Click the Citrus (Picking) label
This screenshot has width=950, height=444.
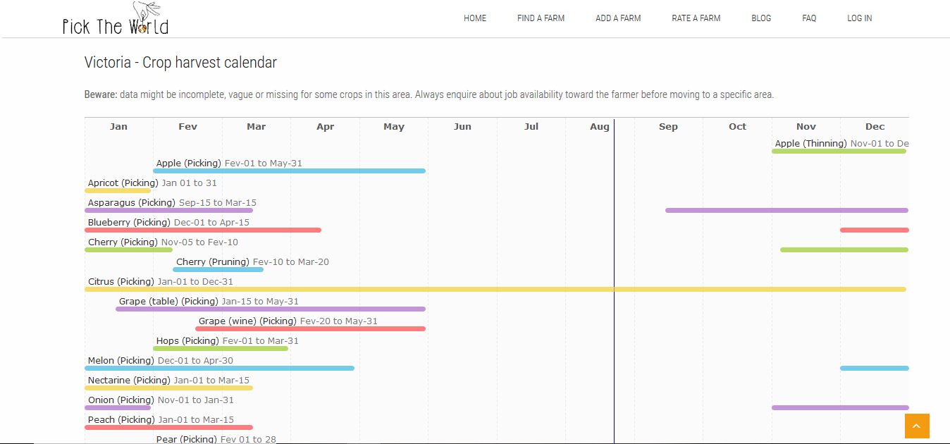(121, 282)
